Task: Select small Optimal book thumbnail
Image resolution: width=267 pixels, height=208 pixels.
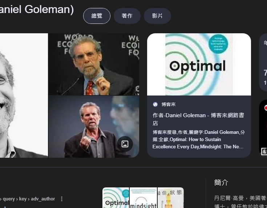Action: 116,198
